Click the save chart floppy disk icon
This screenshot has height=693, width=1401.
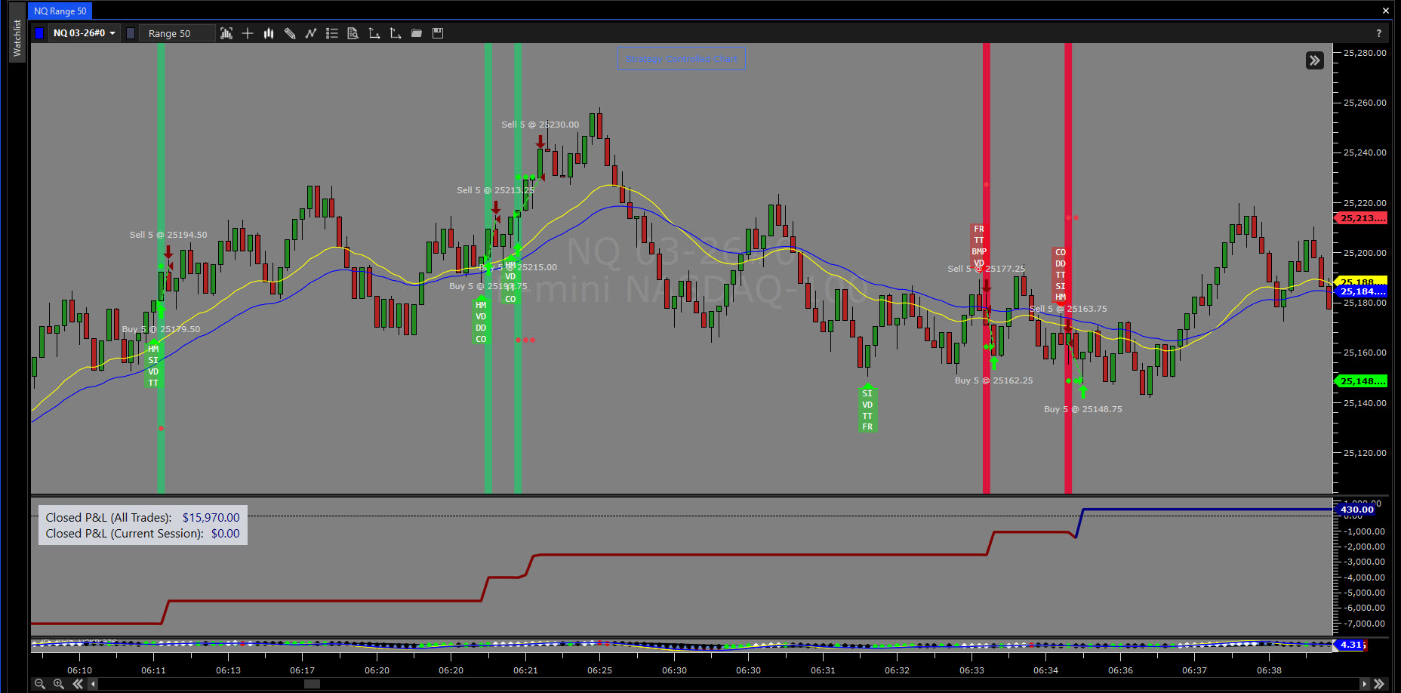point(438,33)
